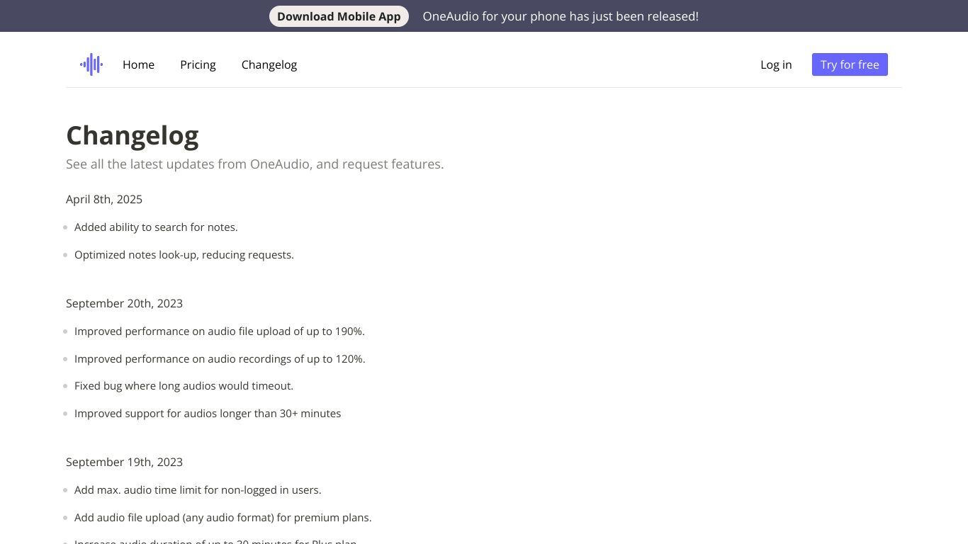Click the non-logged in users time limit entry
Image resolution: width=968 pixels, height=544 pixels.
click(198, 490)
